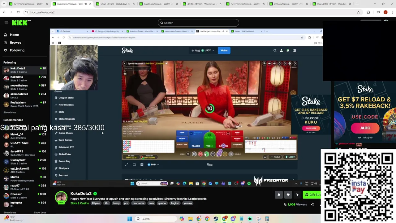This screenshot has height=223, width=396.
Task: Mute the KukuDota2 browser tab audio icon
Action: tap(86, 4)
